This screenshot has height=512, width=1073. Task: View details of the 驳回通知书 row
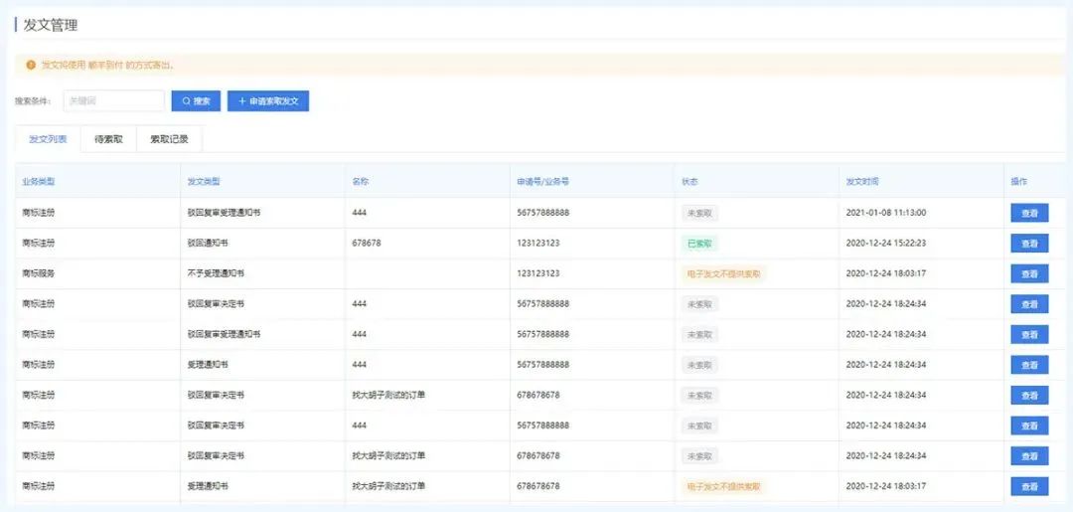[x=1029, y=244]
